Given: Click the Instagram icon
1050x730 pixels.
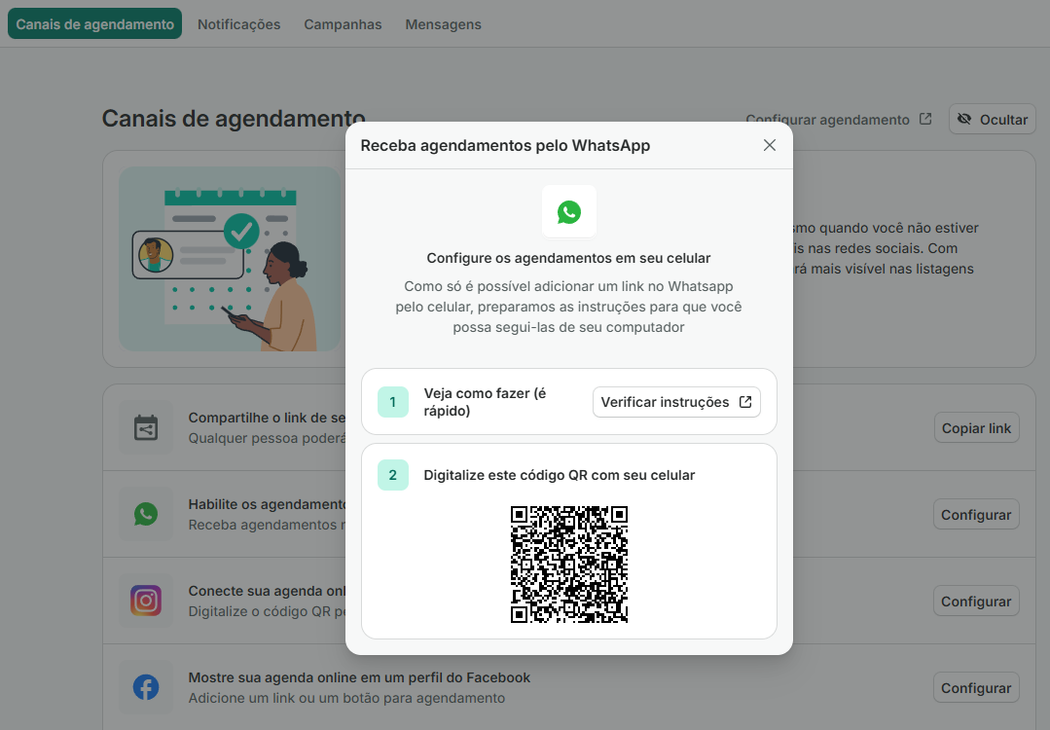Looking at the screenshot, I should (x=146, y=601).
